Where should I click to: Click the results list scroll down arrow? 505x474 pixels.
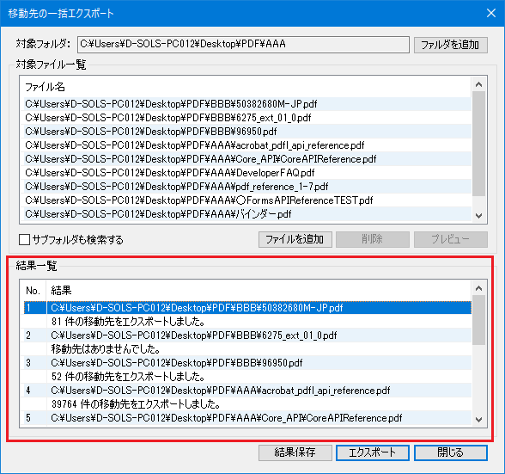(479, 420)
